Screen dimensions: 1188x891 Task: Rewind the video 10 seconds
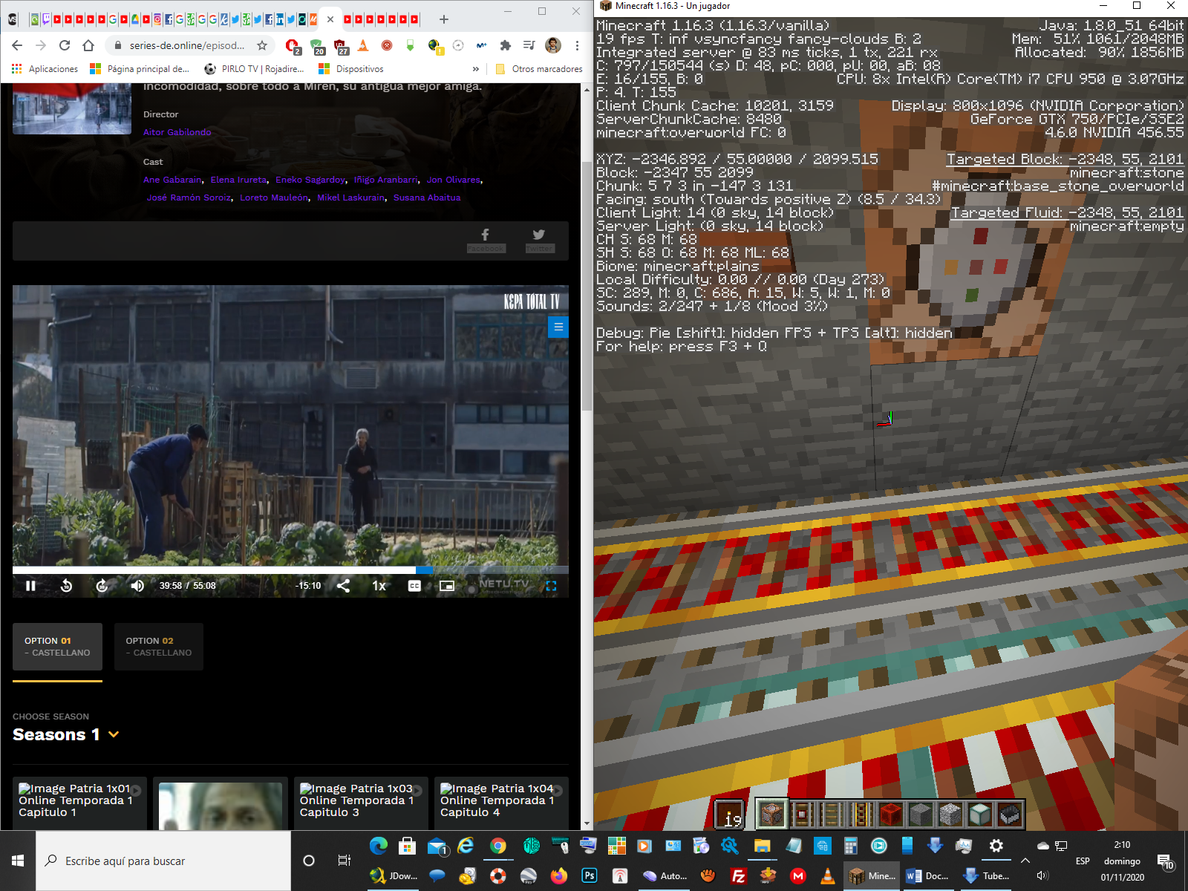coord(66,586)
